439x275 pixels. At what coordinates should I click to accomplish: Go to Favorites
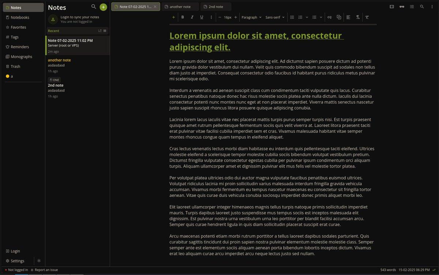pos(23,27)
